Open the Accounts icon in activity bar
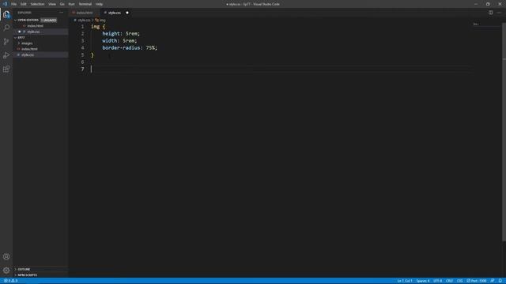Screen dimensions: 506x284 (6, 256)
